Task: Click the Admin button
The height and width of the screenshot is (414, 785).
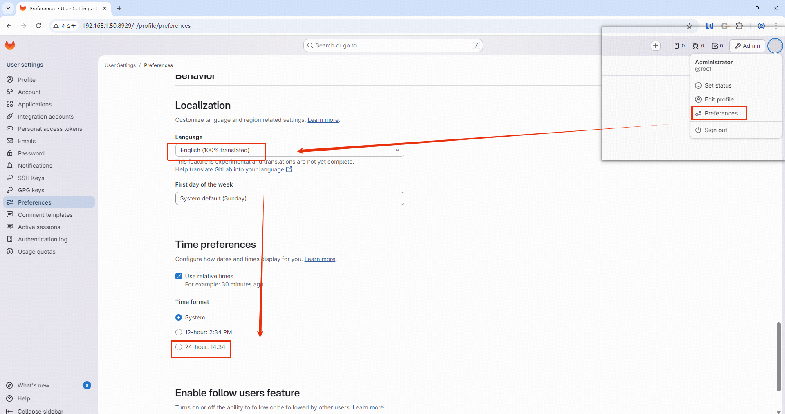Action: pos(747,46)
